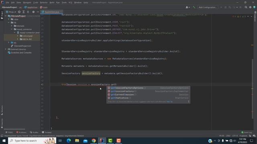Viewport: 257px width, 144px height.
Task: Expand the META-INF folder
Action: [x=18, y=39]
